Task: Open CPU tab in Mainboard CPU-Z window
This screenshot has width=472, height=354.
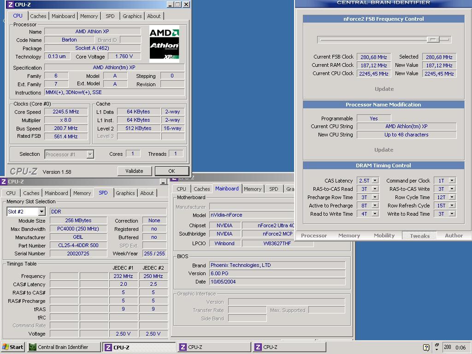Action: pos(181,189)
